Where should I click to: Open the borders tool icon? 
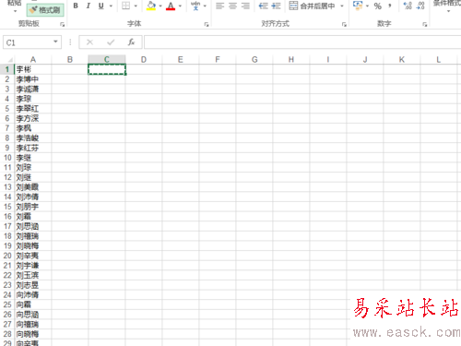[125, 6]
